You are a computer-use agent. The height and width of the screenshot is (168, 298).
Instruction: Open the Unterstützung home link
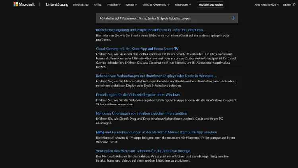57,4
